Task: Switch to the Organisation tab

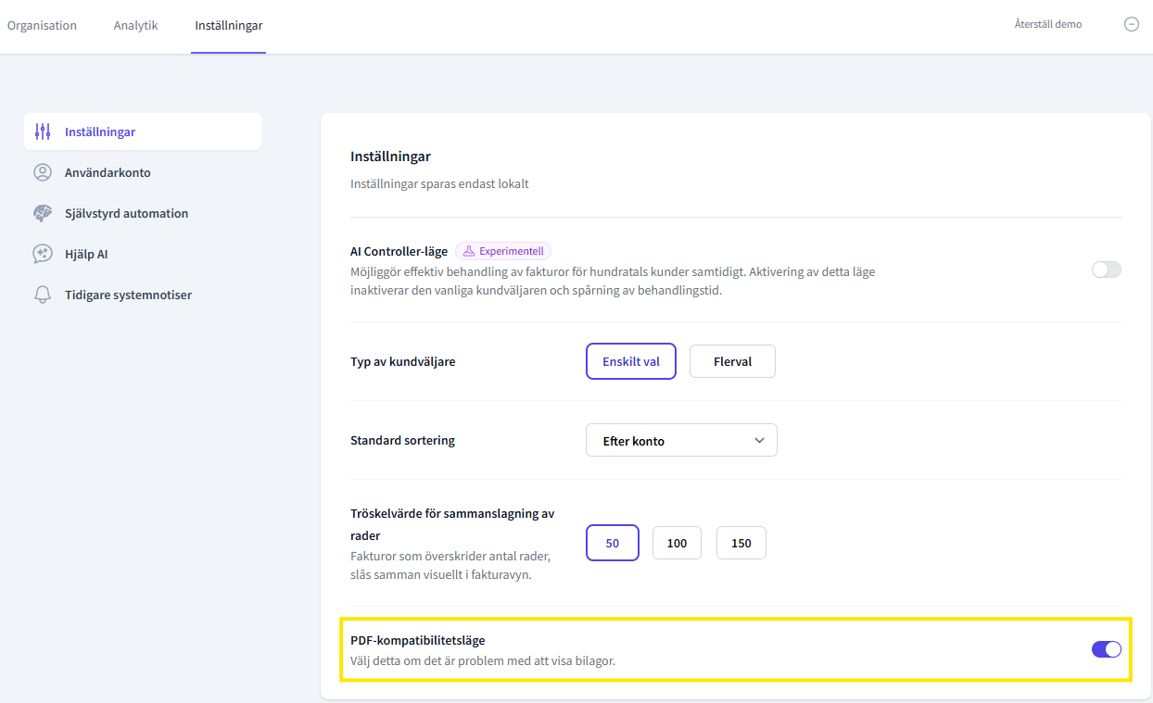Action: [42, 25]
